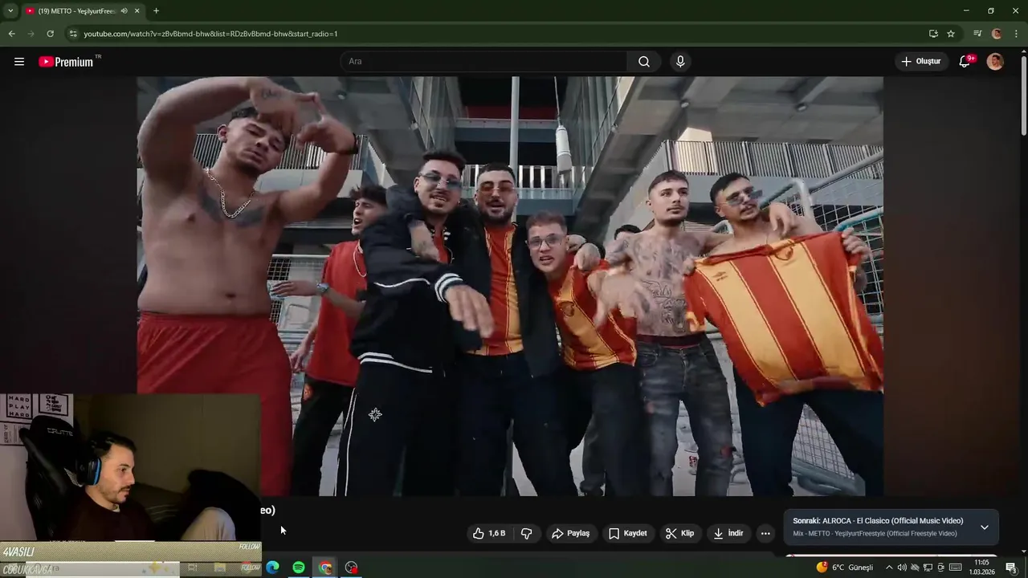Go forward in Chrome
1028x578 pixels.
click(31, 34)
